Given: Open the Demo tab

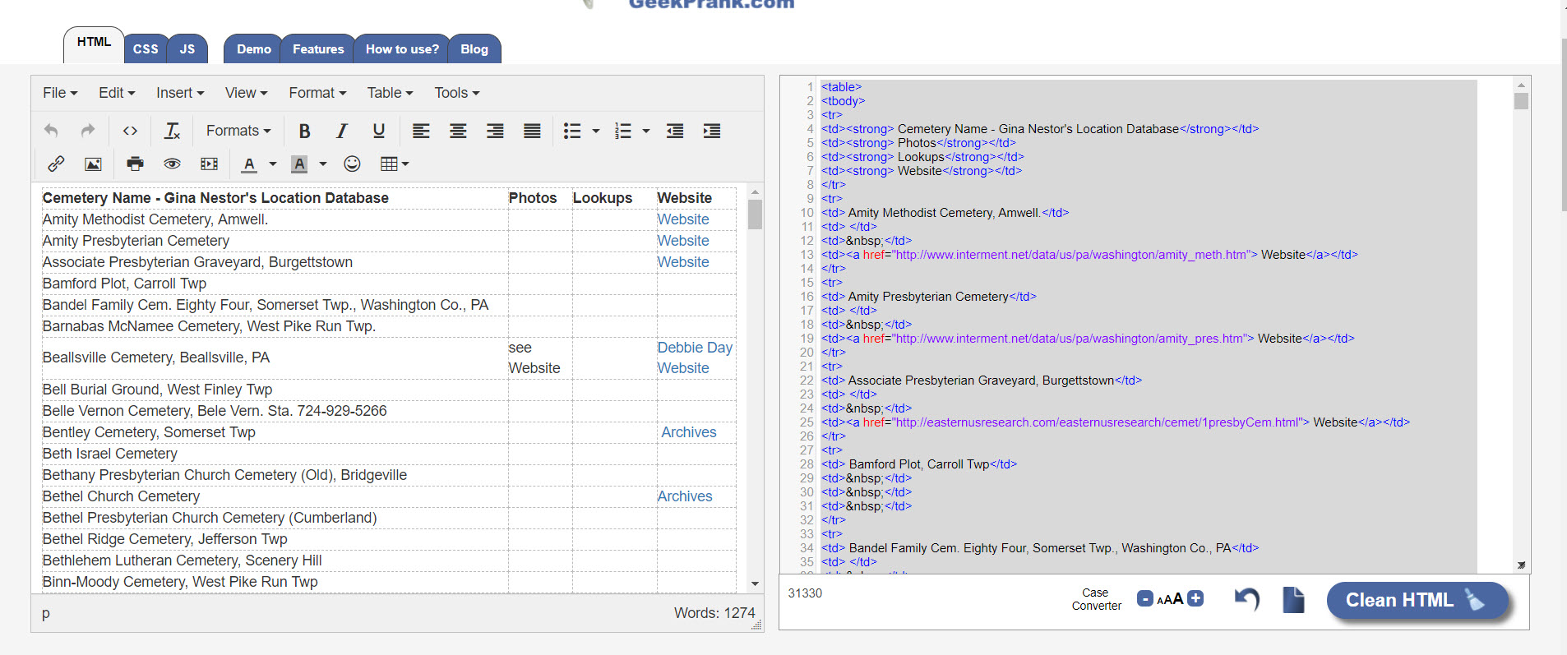Looking at the screenshot, I should tap(253, 49).
